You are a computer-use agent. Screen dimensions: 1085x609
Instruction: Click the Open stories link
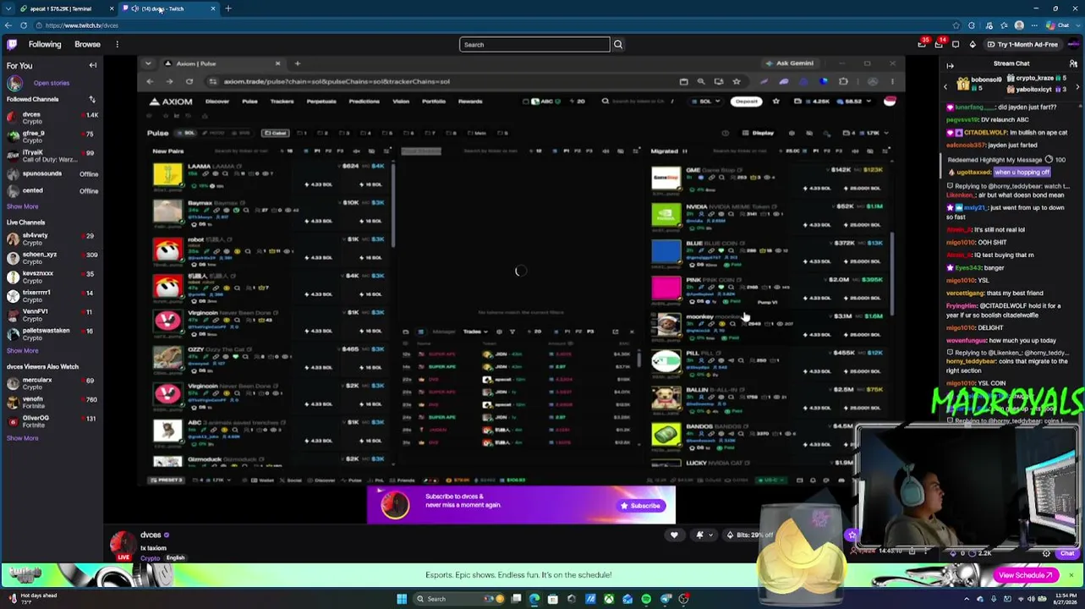pyautogui.click(x=52, y=83)
